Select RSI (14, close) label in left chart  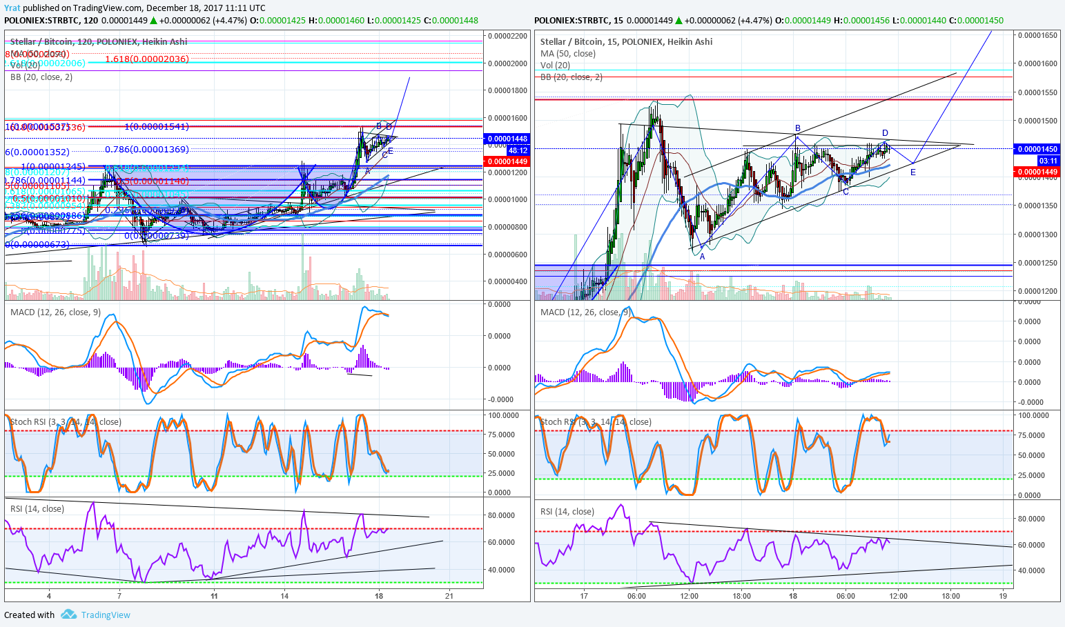pos(37,509)
